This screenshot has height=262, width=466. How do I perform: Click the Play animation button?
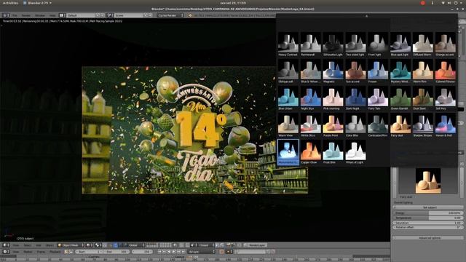point(174,252)
